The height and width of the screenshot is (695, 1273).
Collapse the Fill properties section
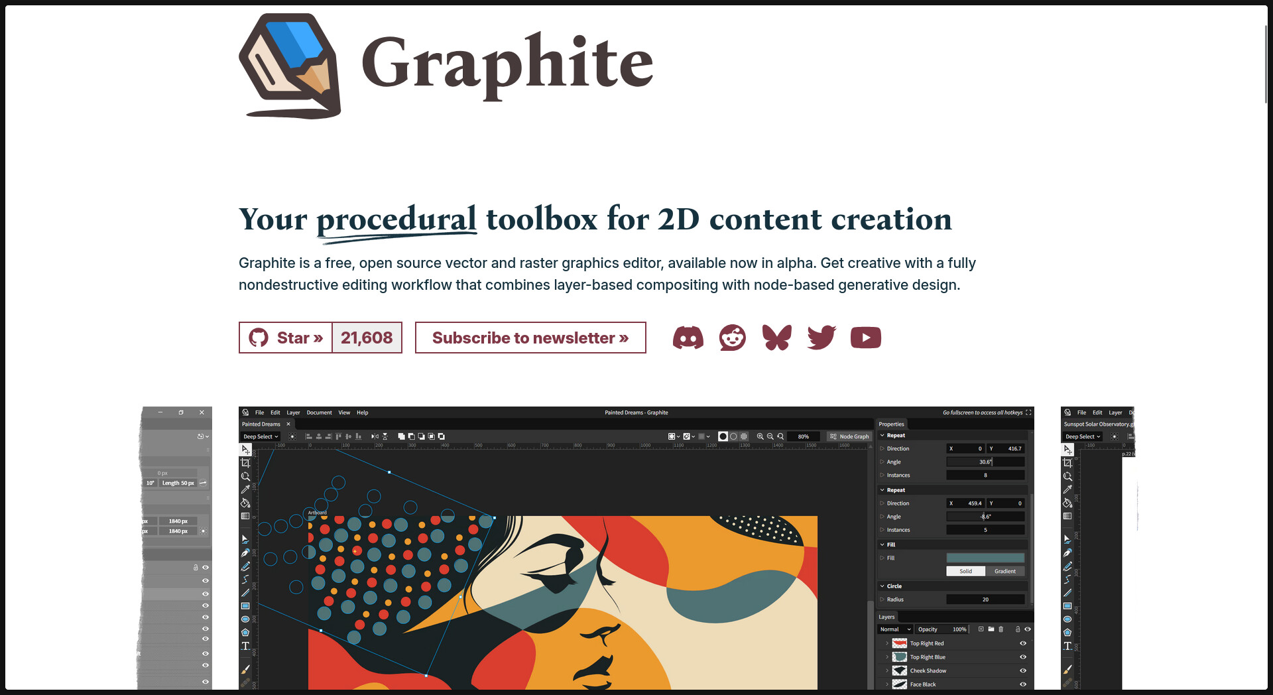(882, 544)
